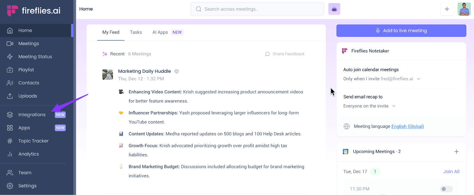Click the Growth Focus trend icon
The image size is (474, 195).
point(121,145)
